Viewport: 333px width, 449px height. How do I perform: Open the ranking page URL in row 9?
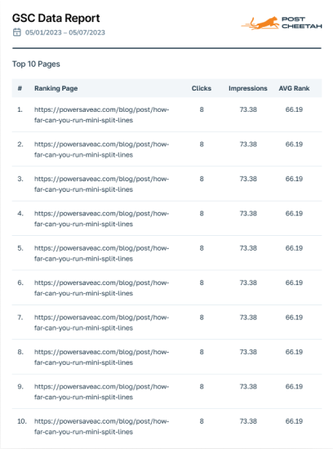(102, 392)
